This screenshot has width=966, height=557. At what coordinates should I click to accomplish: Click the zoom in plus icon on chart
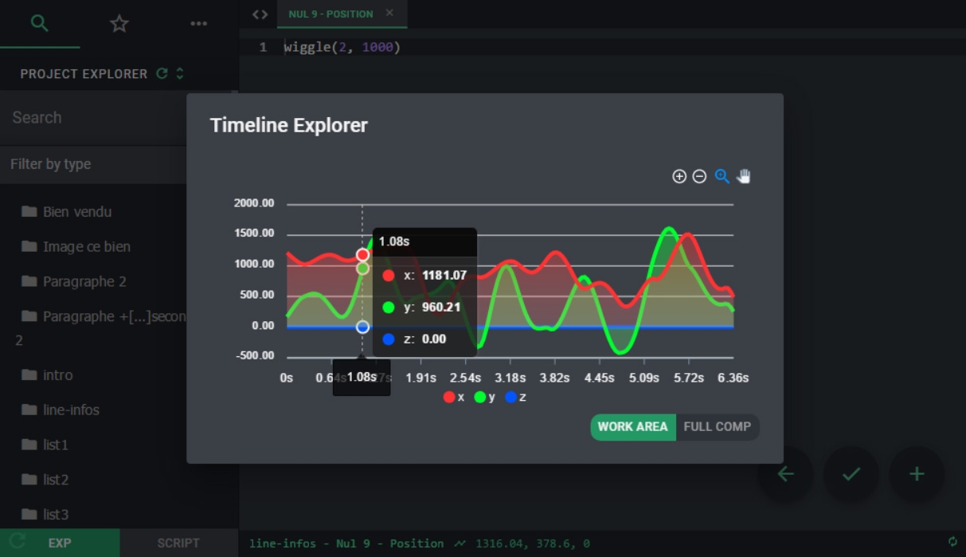679,177
